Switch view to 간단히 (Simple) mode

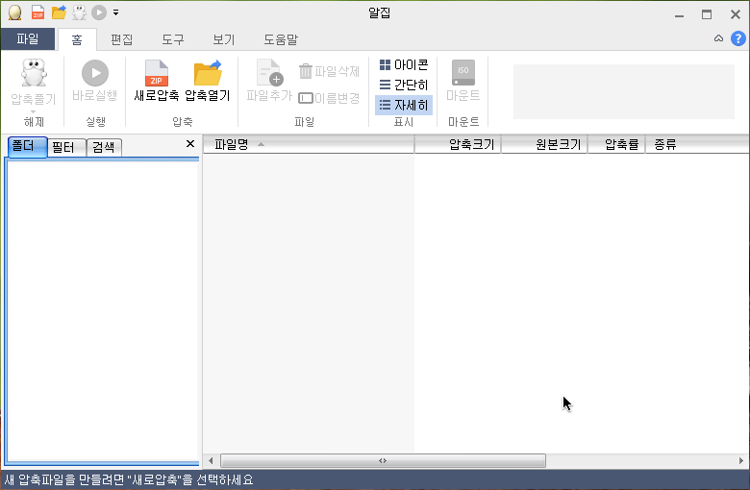click(x=403, y=85)
